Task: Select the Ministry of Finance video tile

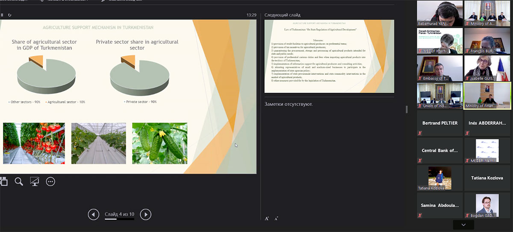Action: tap(487, 95)
